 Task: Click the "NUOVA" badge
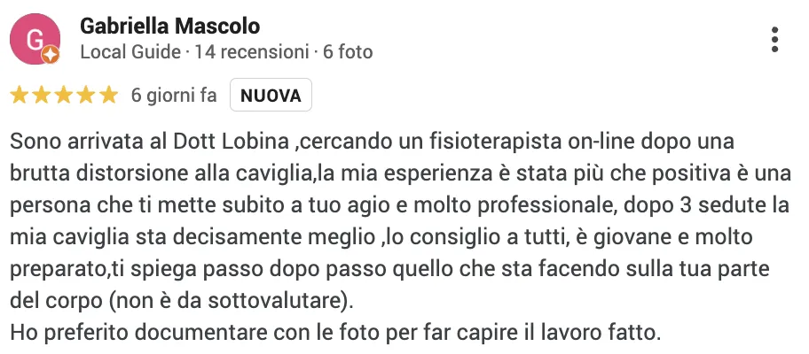271,96
